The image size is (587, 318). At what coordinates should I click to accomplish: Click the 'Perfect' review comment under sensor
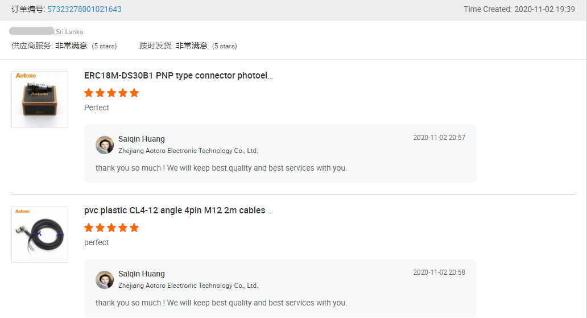click(97, 108)
